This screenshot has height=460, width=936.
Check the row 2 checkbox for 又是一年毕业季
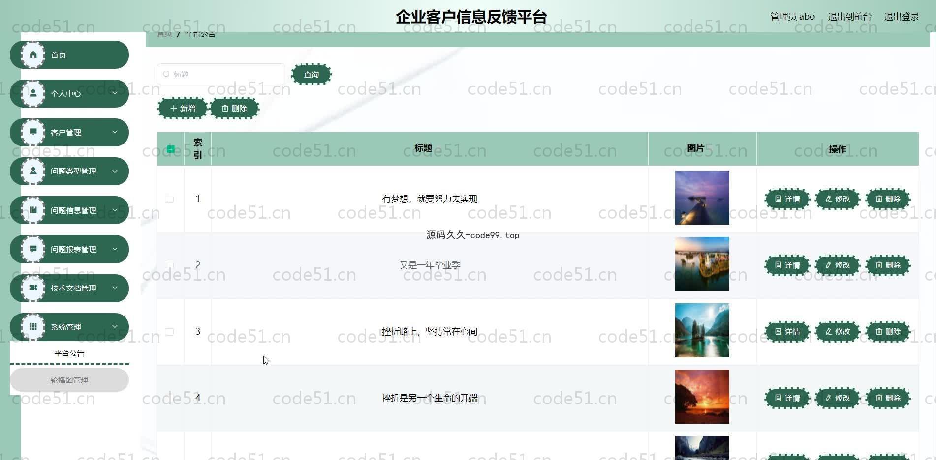point(170,265)
